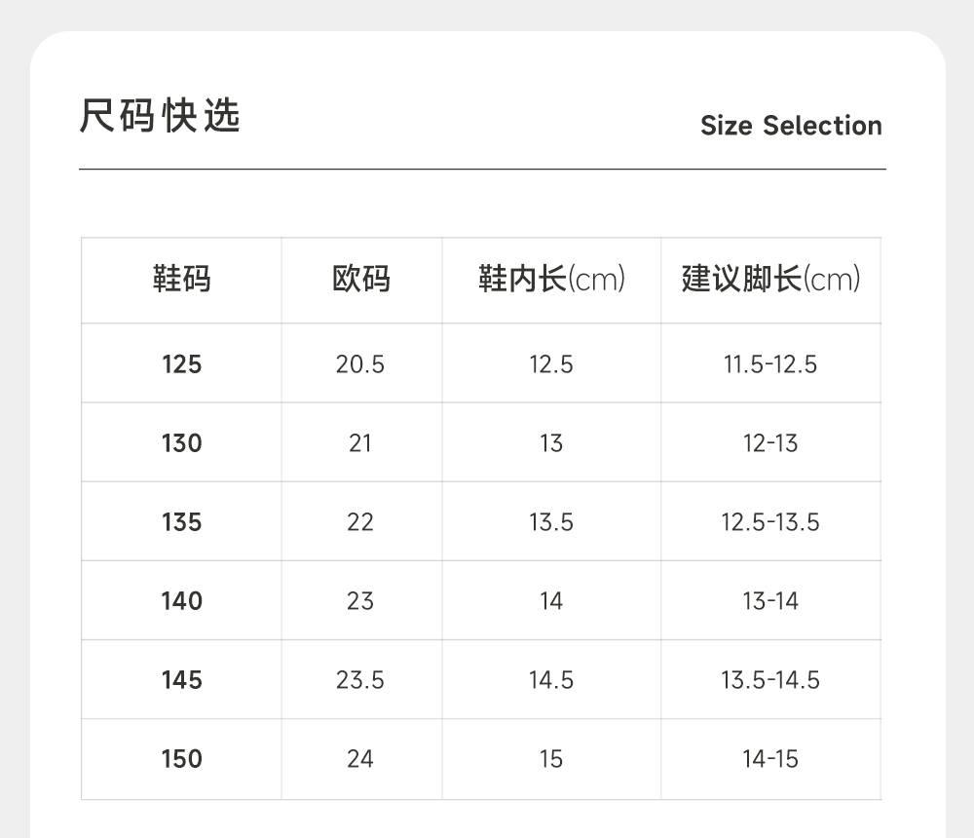Viewport: 974px width, 838px height.
Task: Pick shoe size 145
Action: 182,680
